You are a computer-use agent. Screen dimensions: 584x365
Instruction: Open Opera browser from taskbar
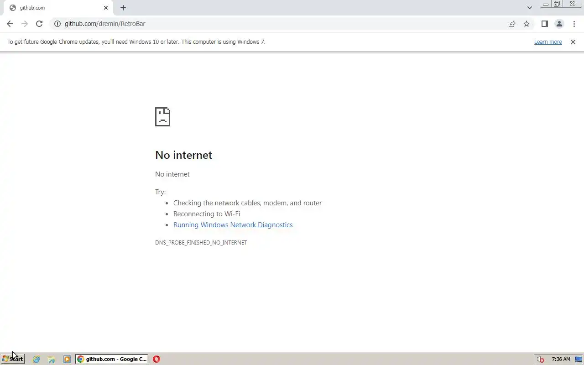pyautogui.click(x=156, y=359)
